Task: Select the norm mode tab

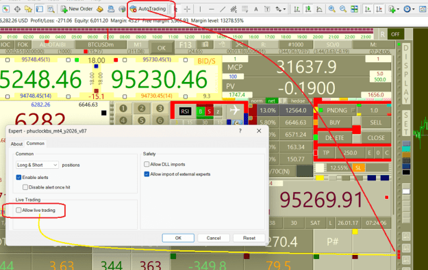Action: [257, 100]
